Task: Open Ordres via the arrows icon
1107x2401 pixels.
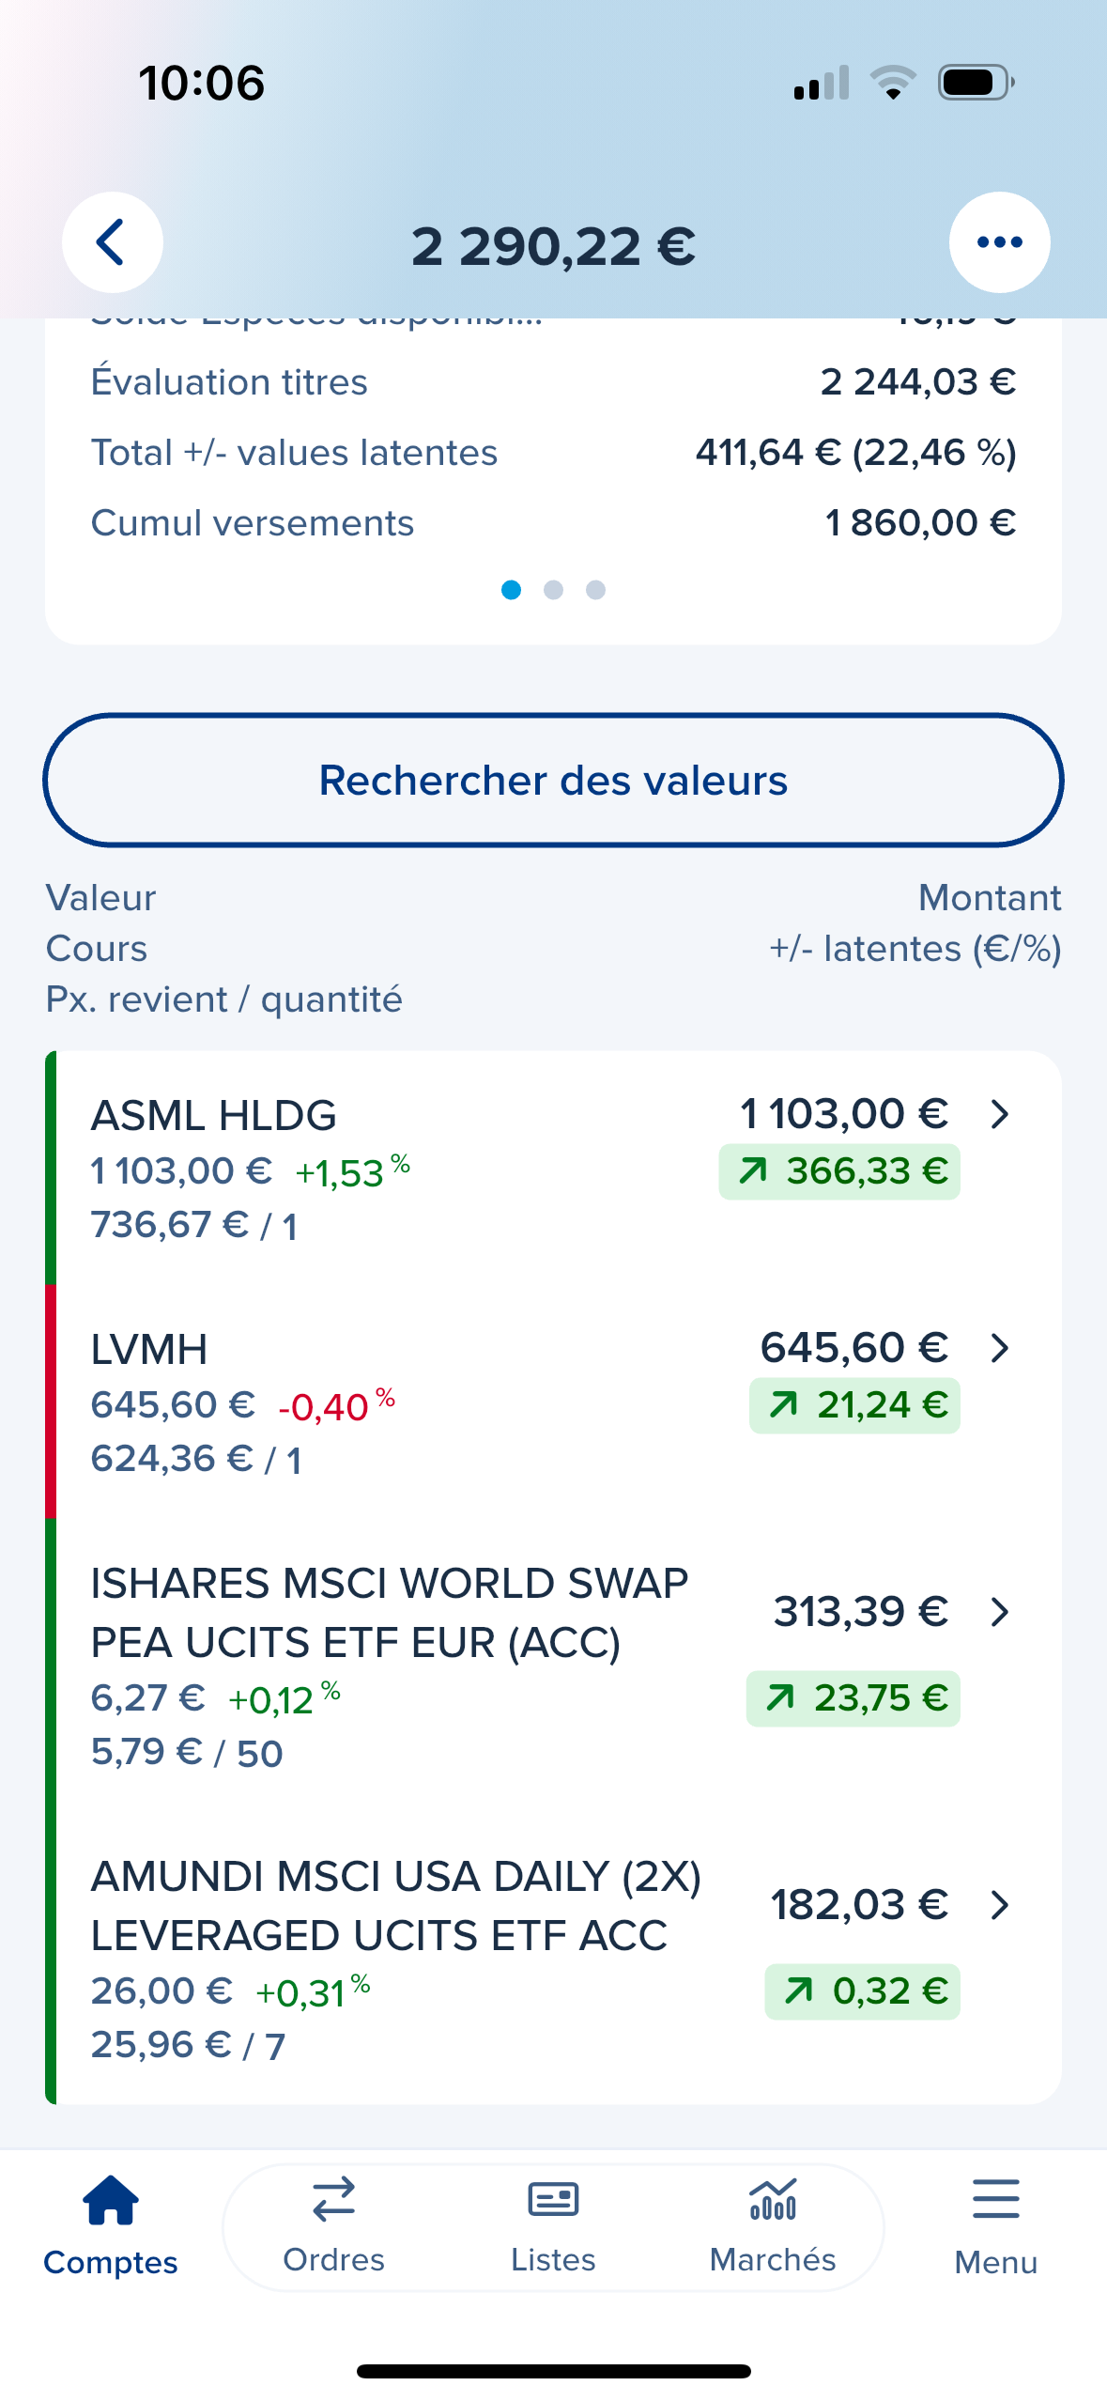Action: (x=333, y=2200)
